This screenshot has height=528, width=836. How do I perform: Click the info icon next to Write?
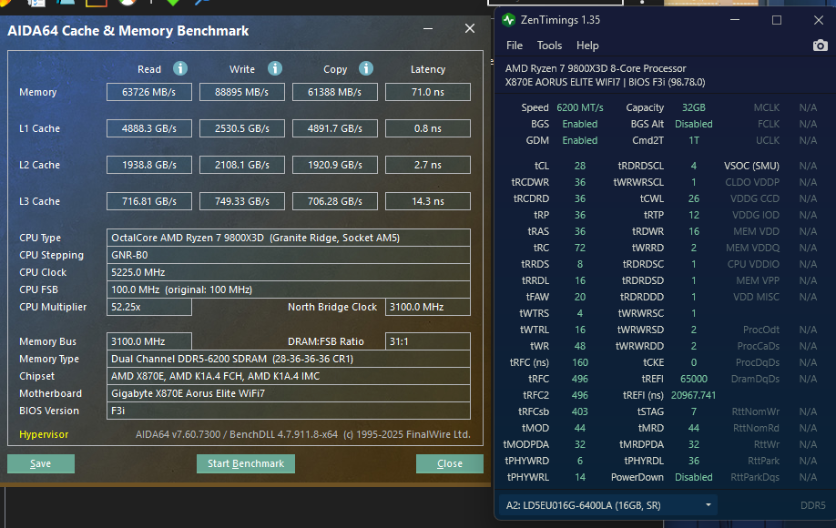coord(275,68)
